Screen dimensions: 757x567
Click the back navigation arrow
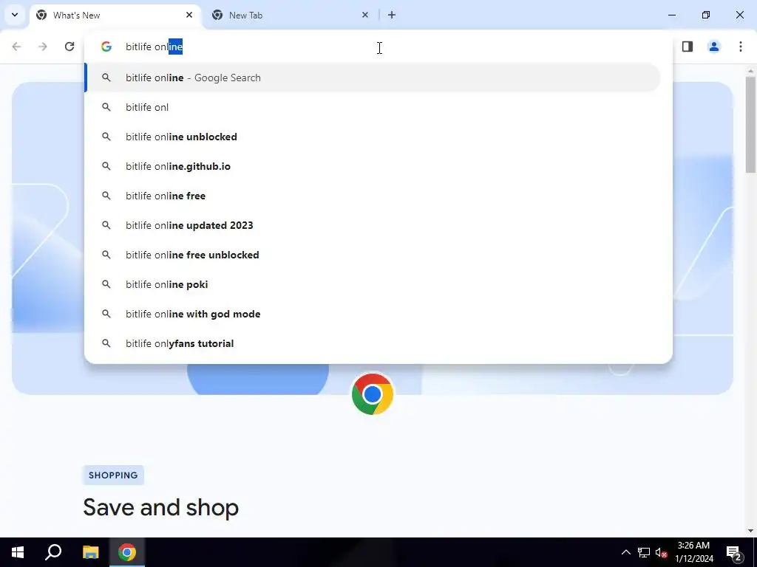[16, 47]
